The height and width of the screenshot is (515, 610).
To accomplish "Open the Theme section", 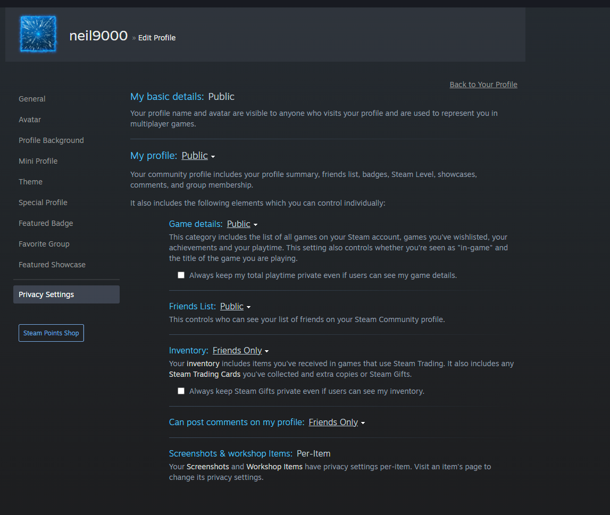I will [30, 182].
